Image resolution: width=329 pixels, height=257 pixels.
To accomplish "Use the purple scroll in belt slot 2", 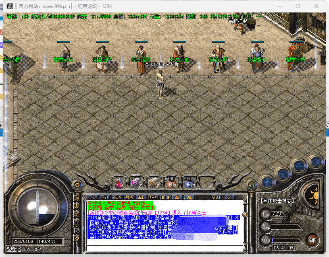I will pyautogui.click(x=136, y=183).
